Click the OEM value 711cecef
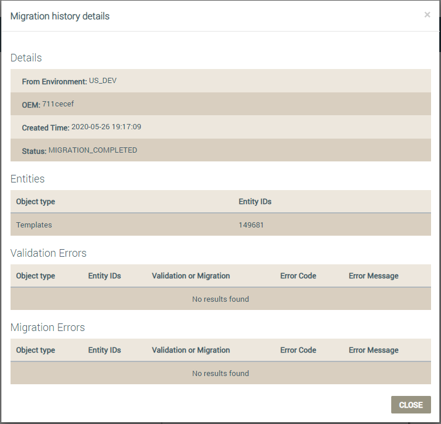Screen dimensions: 441x424 [x=58, y=104]
